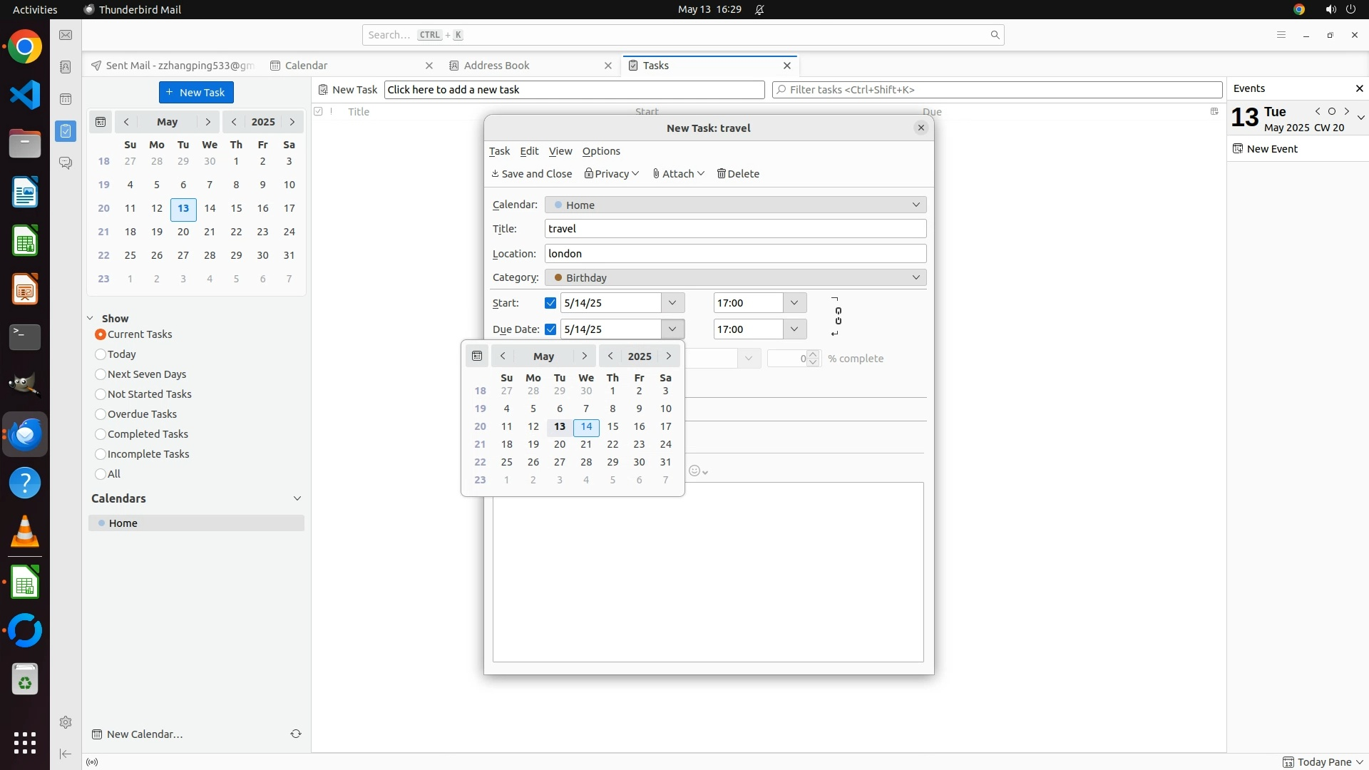Click the Attach paperclip toolbar button
Screen dimensions: 1369x770
click(x=678, y=174)
